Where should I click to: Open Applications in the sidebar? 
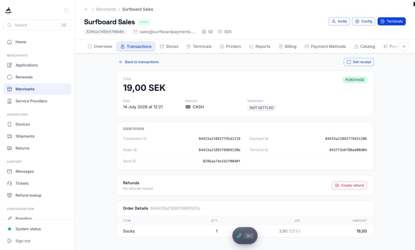[37, 65]
